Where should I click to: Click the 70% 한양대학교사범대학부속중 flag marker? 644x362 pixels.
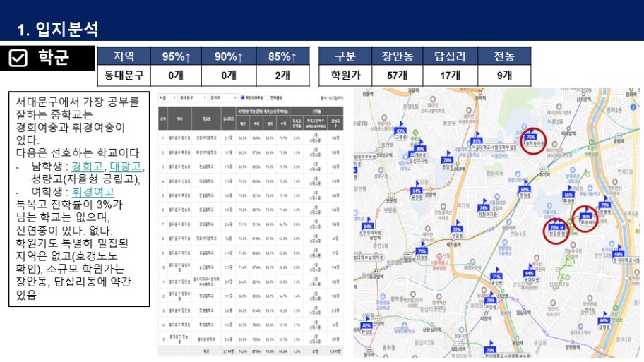490,349
